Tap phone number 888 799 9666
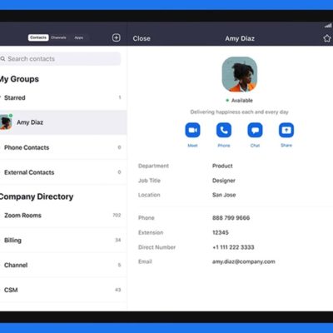This screenshot has width=333, height=333. (x=231, y=218)
